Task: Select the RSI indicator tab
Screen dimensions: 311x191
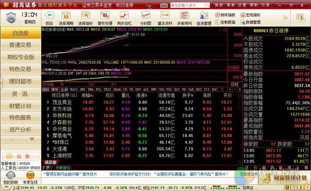Action: coord(178,90)
